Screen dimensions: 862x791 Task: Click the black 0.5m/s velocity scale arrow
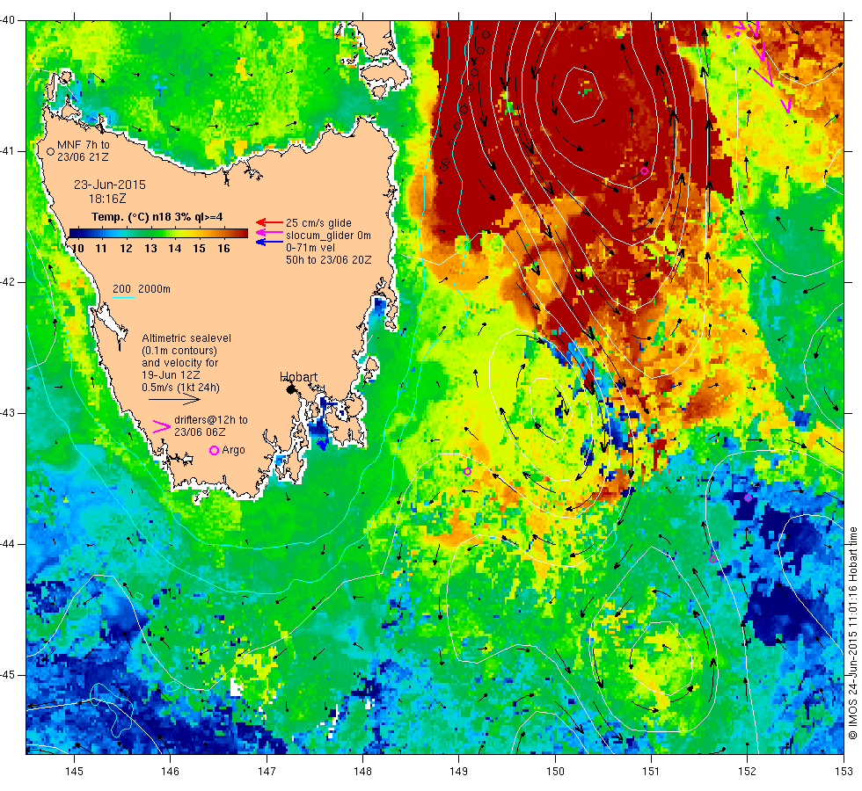pyautogui.click(x=174, y=399)
